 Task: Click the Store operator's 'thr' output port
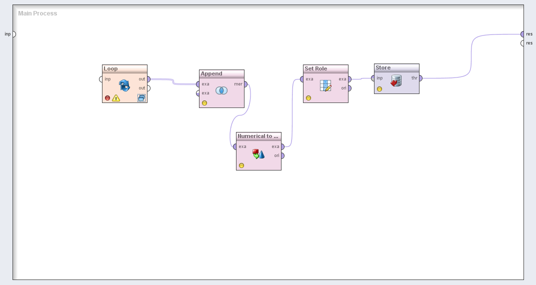(420, 78)
